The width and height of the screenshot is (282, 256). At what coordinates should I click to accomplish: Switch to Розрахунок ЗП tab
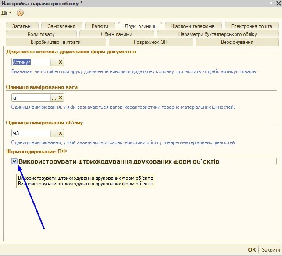151,42
